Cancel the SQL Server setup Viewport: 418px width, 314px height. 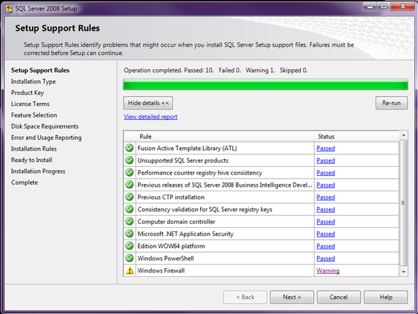point(339,297)
